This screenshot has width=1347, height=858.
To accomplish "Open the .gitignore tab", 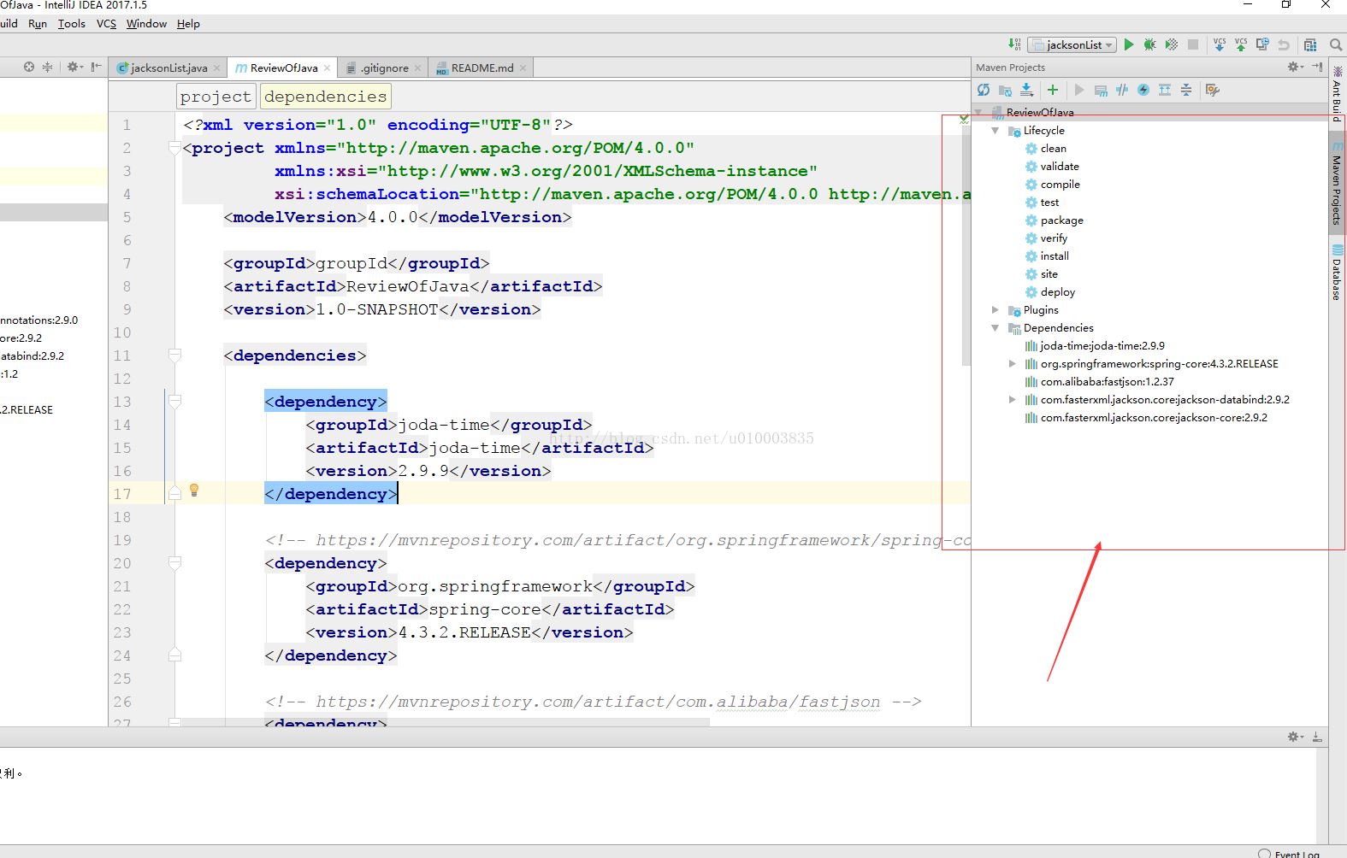I will pos(384,68).
